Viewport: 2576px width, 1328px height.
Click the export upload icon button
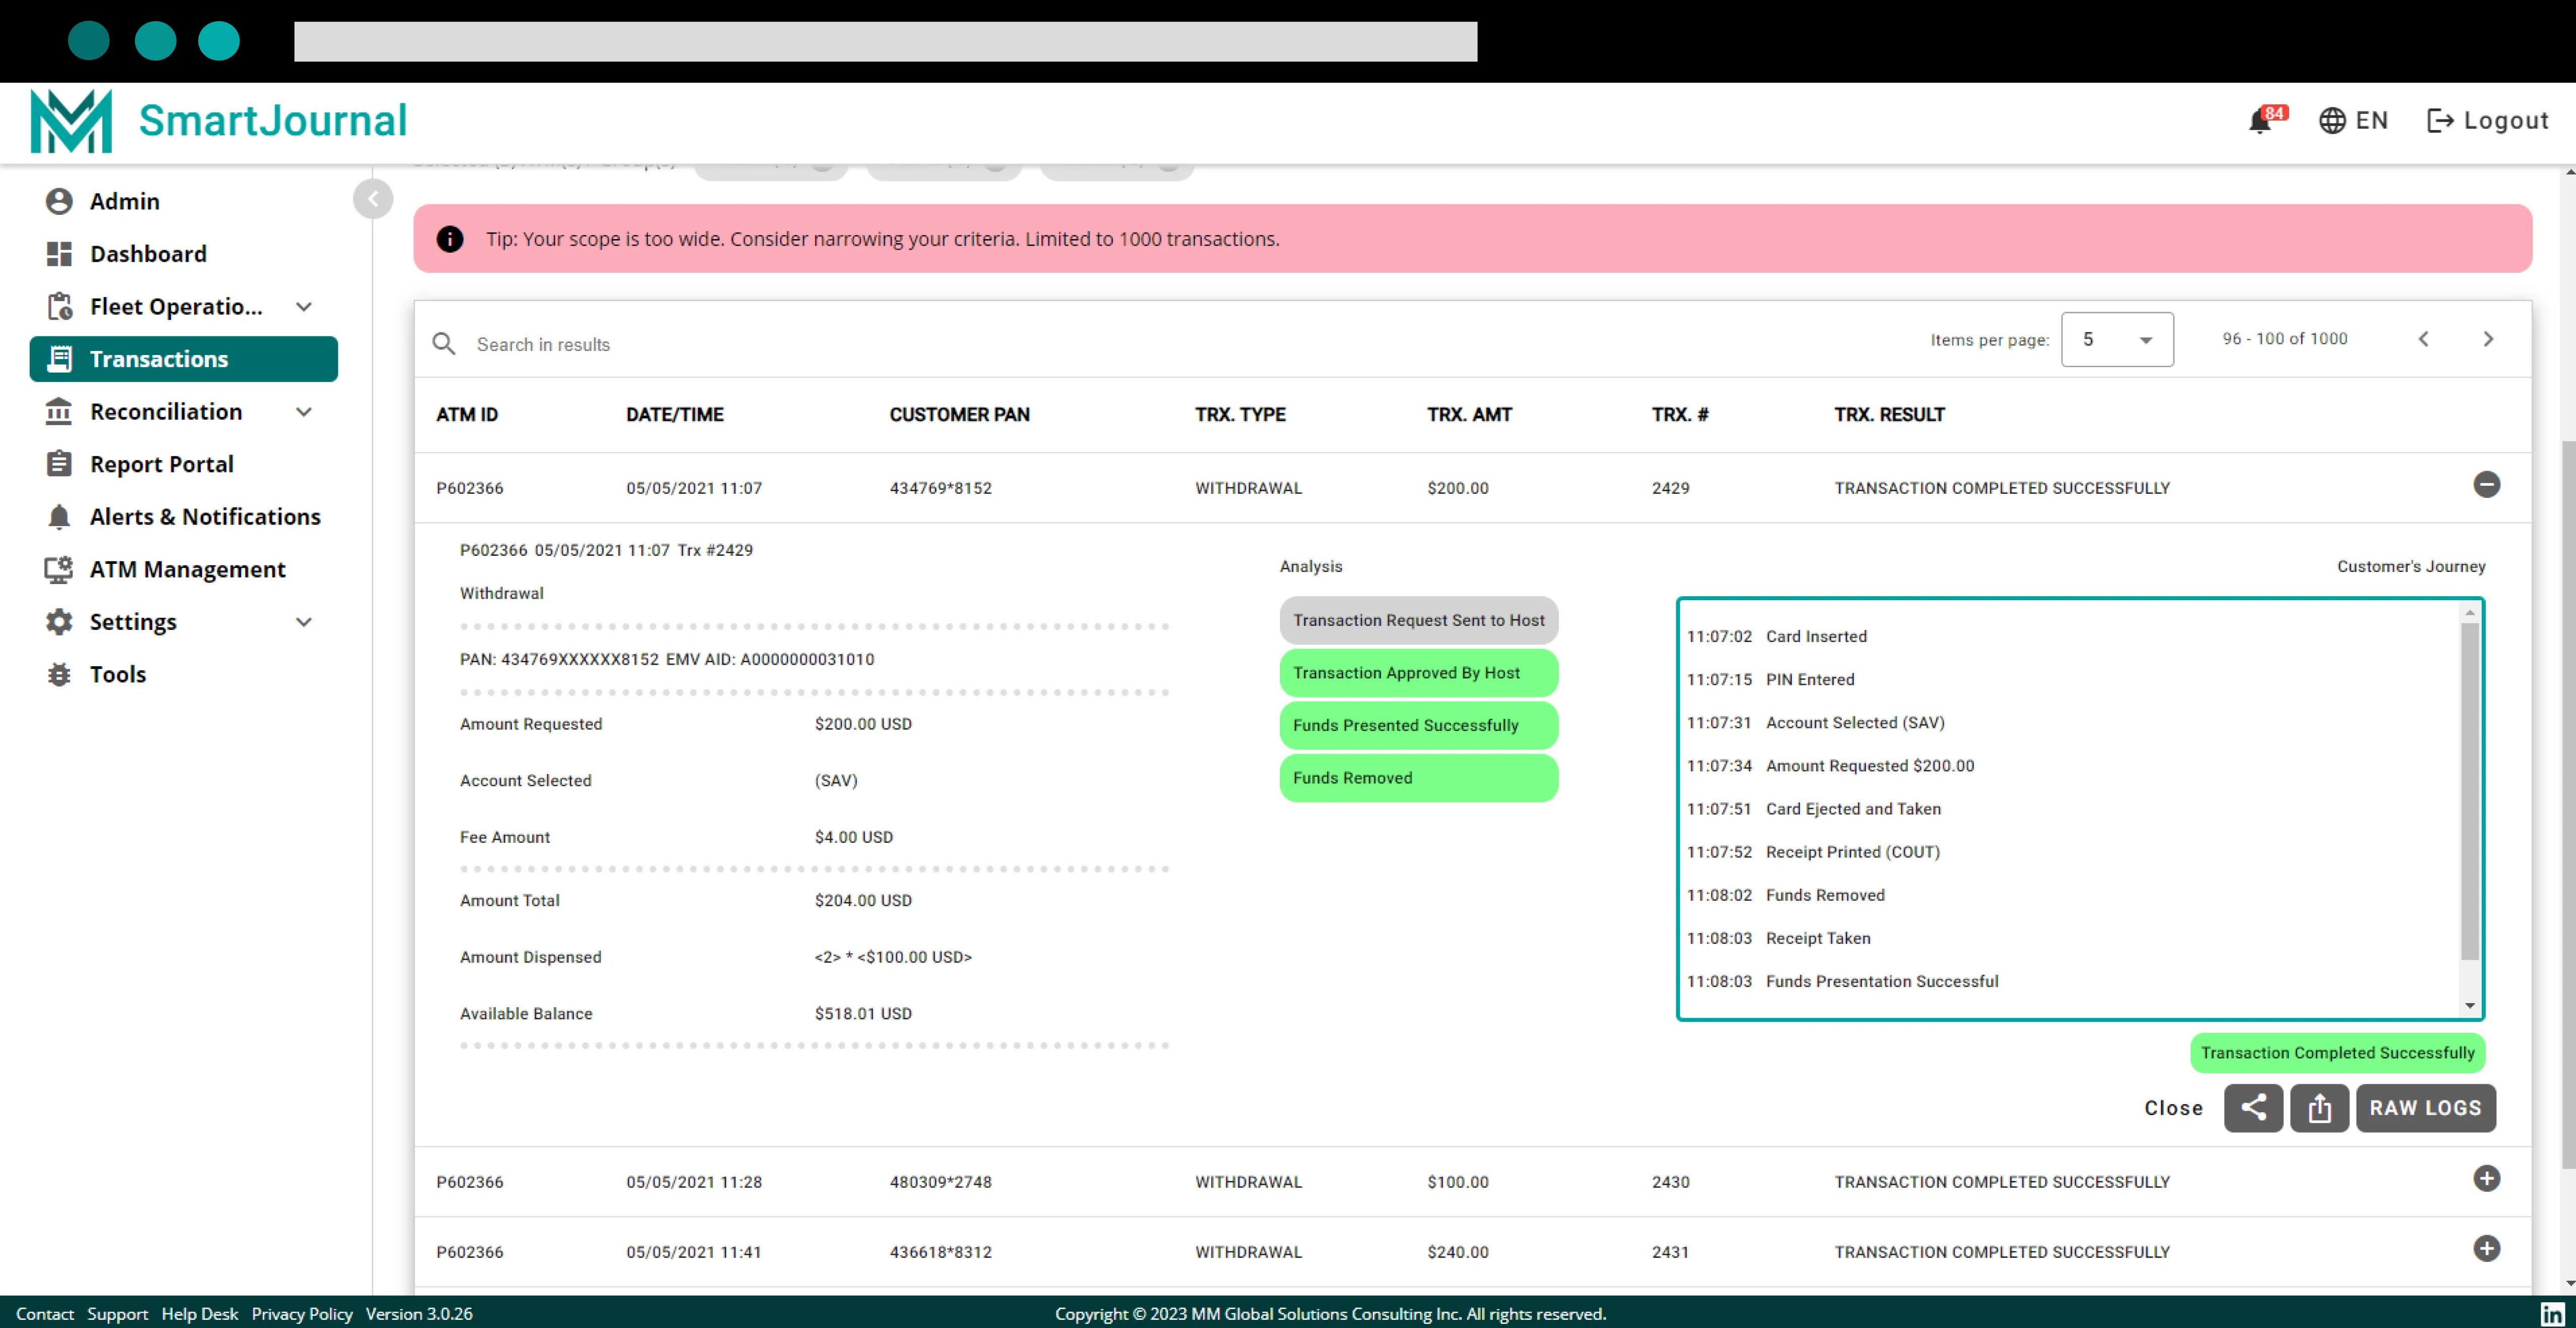[2320, 1108]
